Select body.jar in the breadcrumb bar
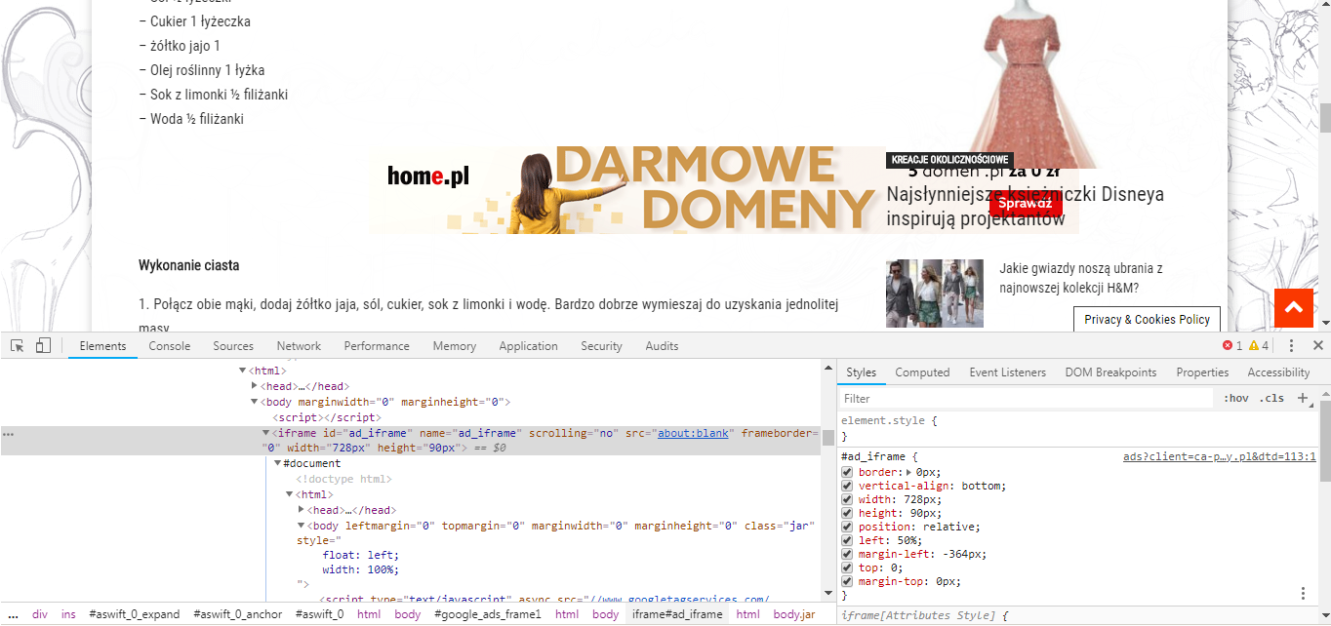This screenshot has height=626, width=1331. click(794, 614)
